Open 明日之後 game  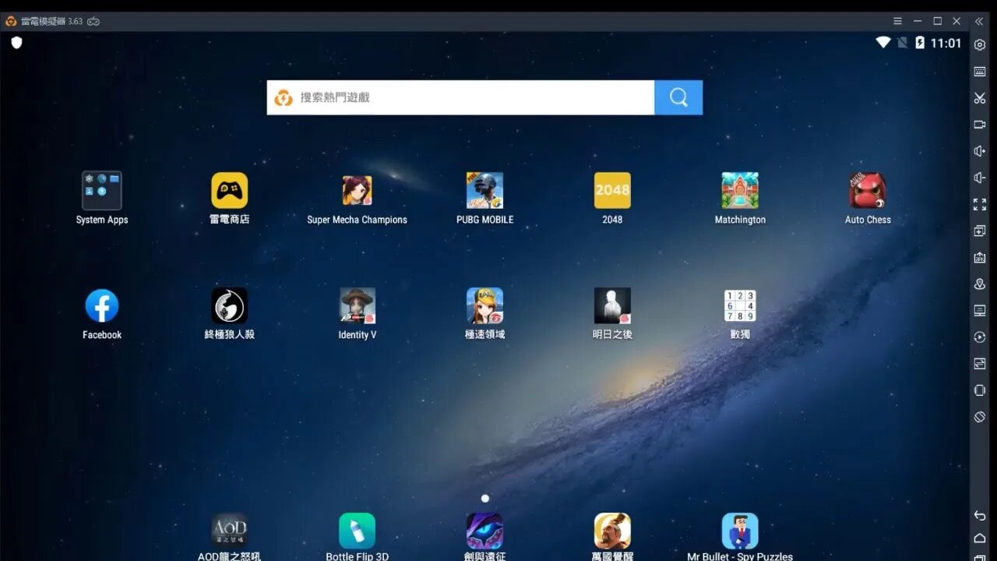coord(612,306)
